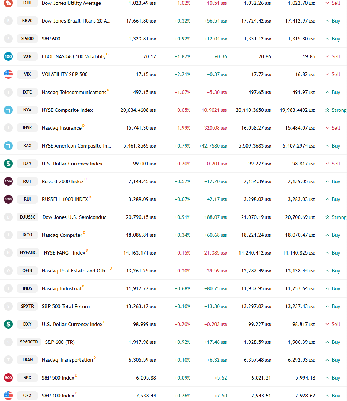347x401 pixels.
Task: Click the red 500 SPX logo icon
Action: (x=8, y=378)
